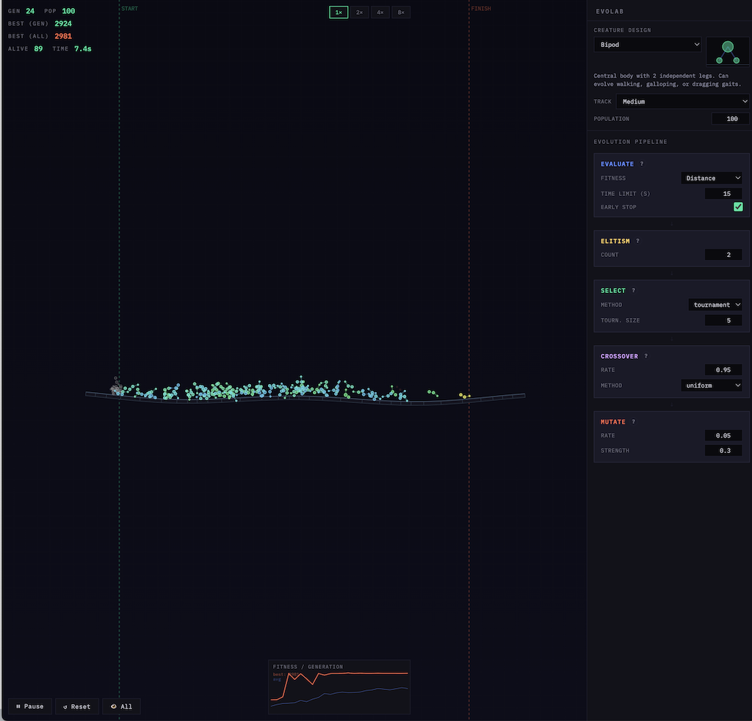Click the BEST (ALL) value 2981

[x=63, y=36]
